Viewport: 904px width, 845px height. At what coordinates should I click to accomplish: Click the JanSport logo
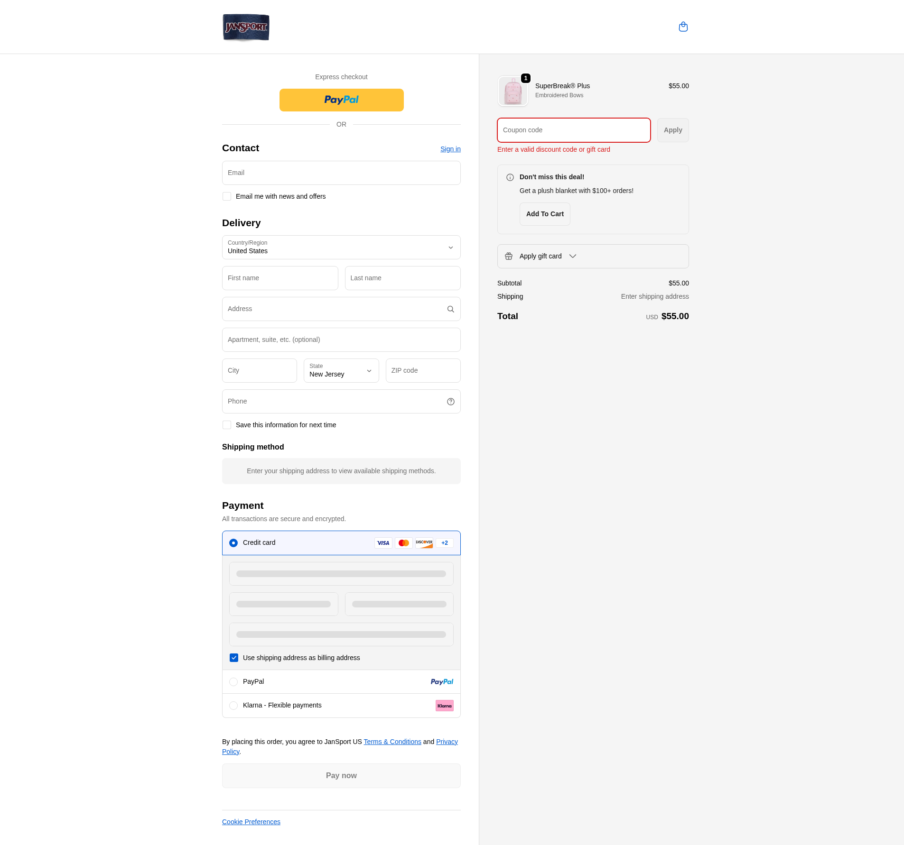tap(246, 27)
